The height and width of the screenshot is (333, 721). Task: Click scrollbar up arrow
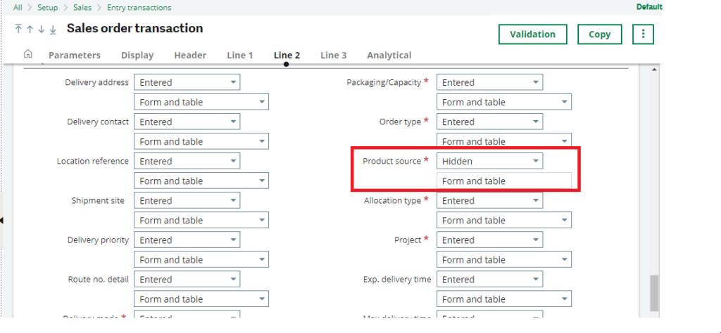point(654,70)
